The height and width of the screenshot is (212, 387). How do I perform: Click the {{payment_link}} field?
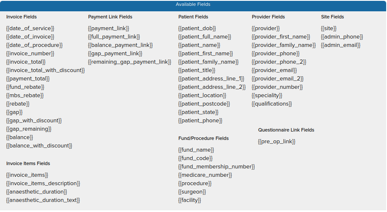(x=108, y=28)
